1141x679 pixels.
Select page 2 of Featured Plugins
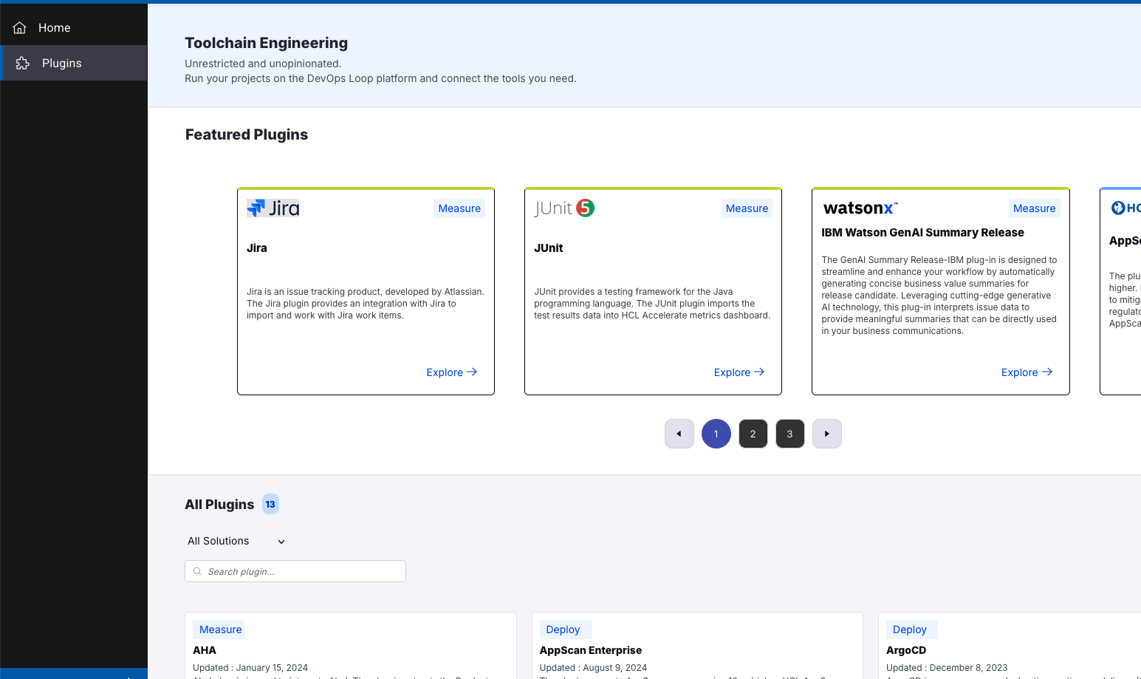click(x=753, y=434)
